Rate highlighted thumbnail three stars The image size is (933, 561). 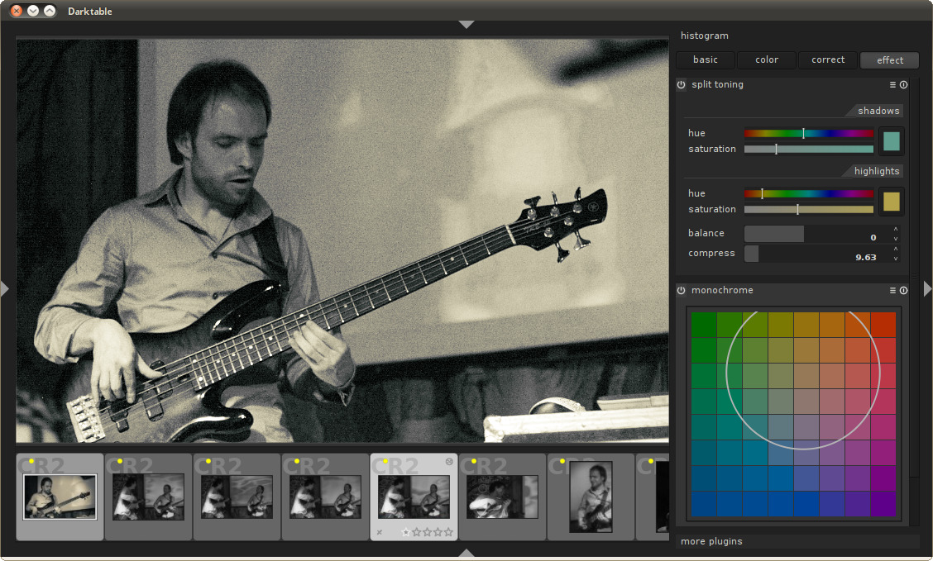[x=428, y=532]
